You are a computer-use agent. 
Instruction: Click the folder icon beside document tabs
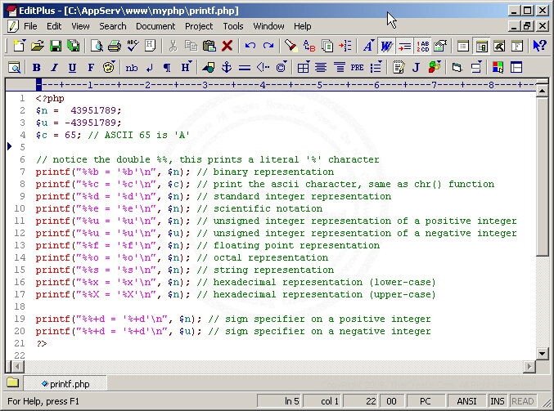(13, 382)
